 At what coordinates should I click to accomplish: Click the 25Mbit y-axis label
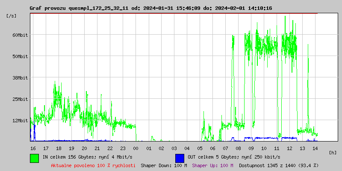(x=20, y=99)
